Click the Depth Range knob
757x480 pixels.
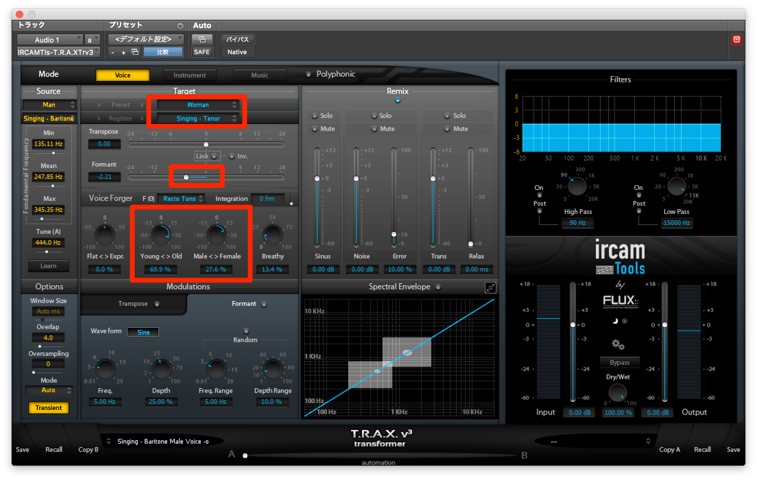[x=273, y=369]
